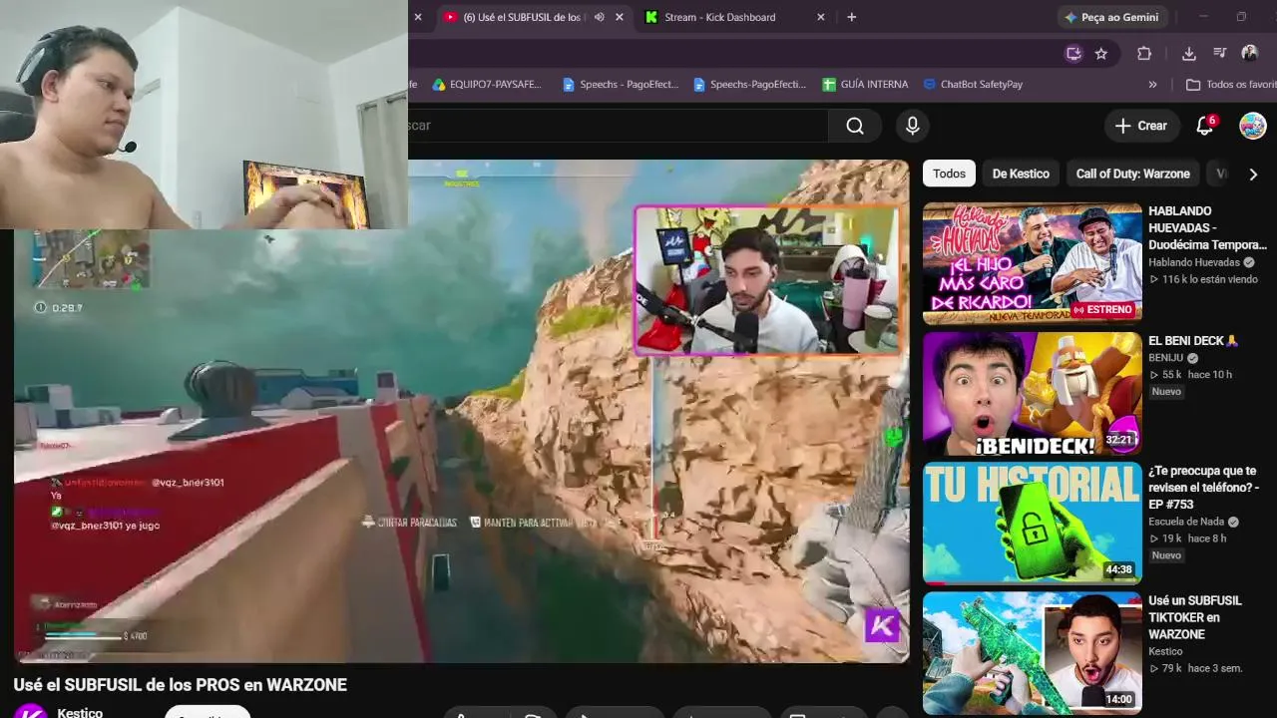Screen dimensions: 1277x718
Task: Bookmark this page with the star icon
Action: pyautogui.click(x=1101, y=54)
